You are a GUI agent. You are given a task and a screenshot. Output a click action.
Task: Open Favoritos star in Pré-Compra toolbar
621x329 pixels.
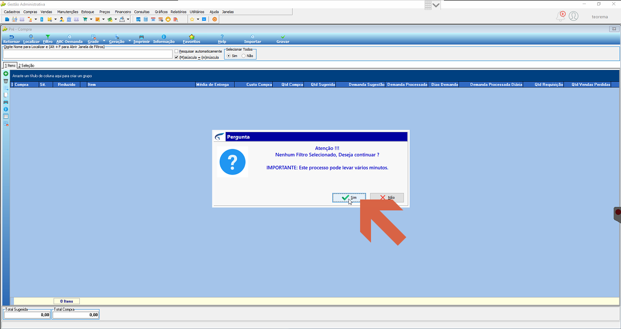point(191,39)
